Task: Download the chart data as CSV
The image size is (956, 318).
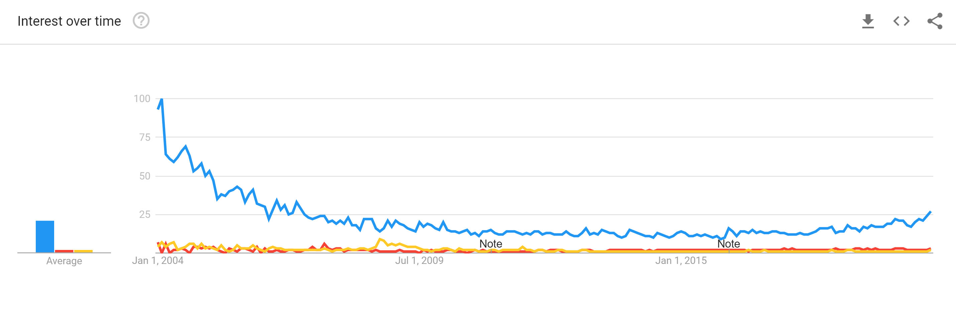Action: (x=868, y=21)
